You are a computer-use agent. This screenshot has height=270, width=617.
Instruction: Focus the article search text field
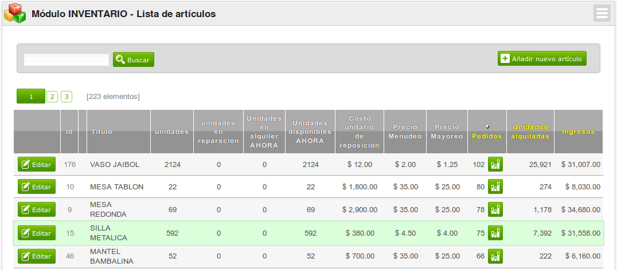pos(67,59)
